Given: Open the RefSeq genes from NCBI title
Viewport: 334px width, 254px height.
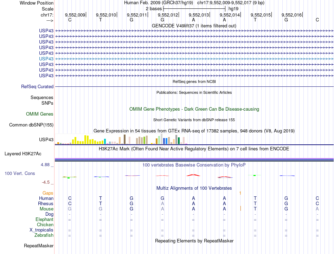Looking at the screenshot, I should click(194, 82).
